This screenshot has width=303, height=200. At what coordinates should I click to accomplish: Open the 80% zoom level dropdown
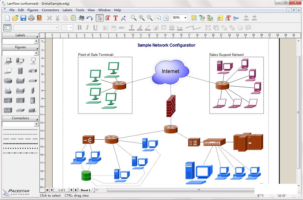(185, 18)
